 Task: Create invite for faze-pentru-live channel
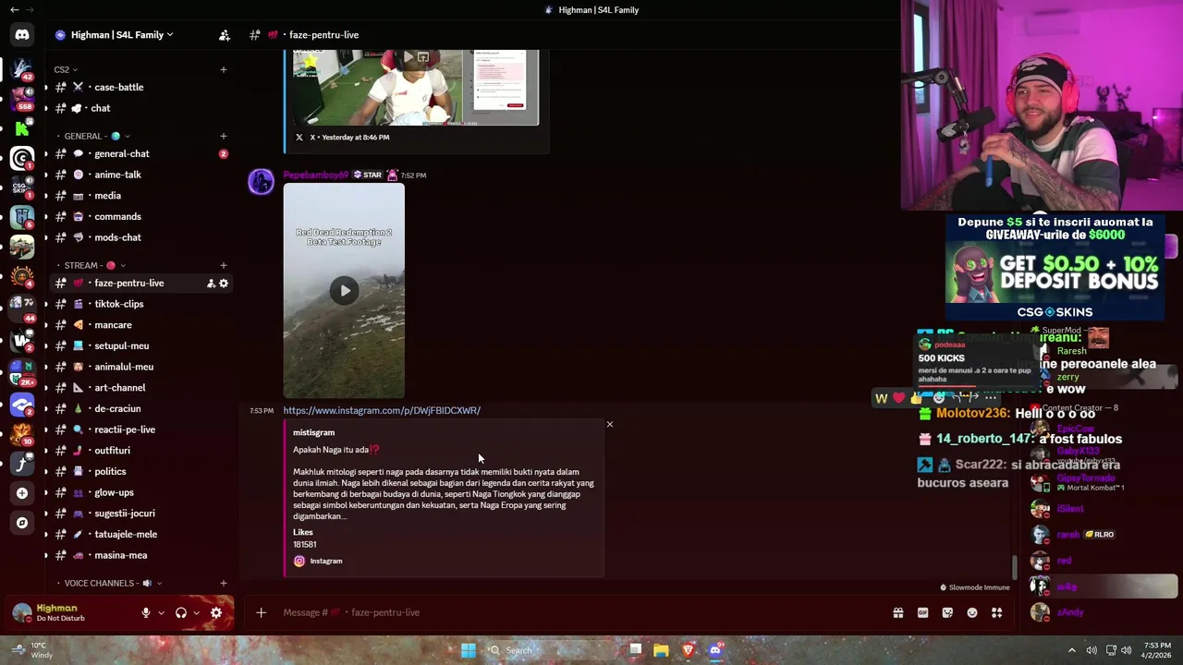coord(211,284)
